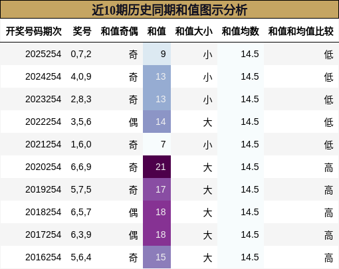Select winning numbers 5,7,5

point(81,190)
